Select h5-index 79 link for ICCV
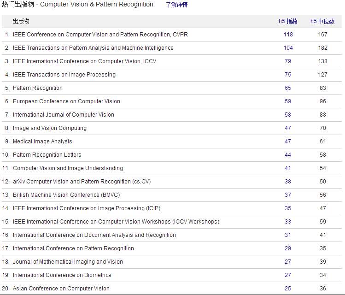This screenshot has height=295, width=345. [288, 61]
